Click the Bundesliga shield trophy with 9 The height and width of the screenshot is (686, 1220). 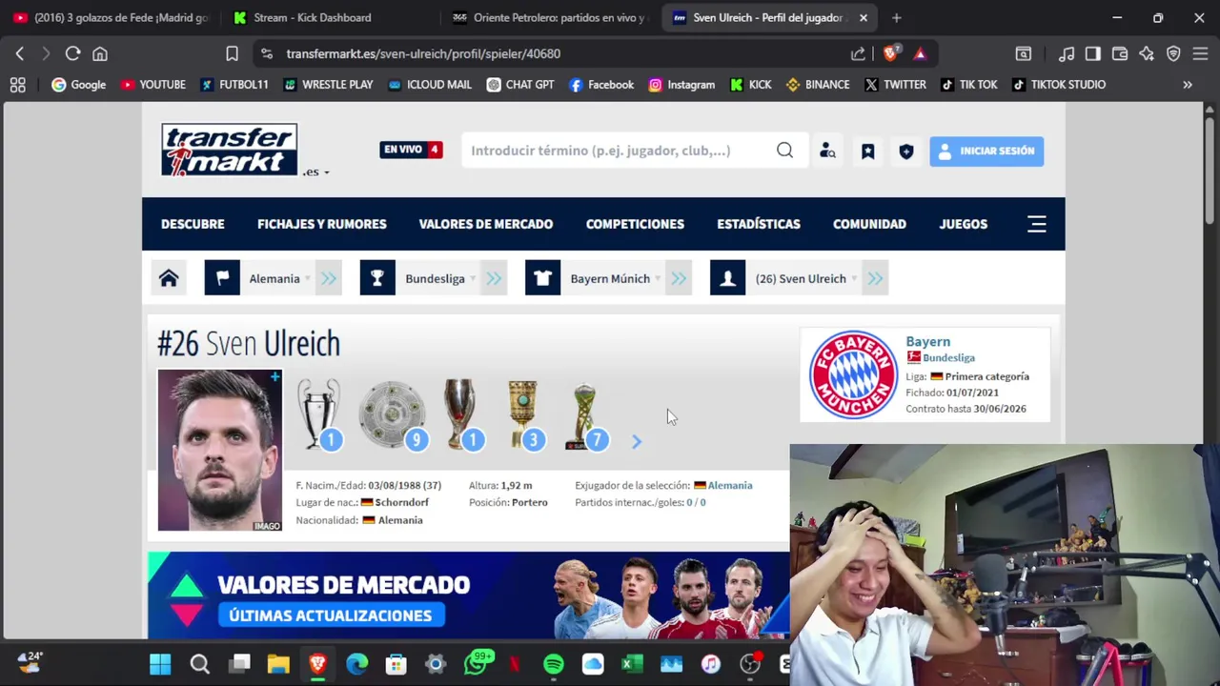tap(392, 414)
